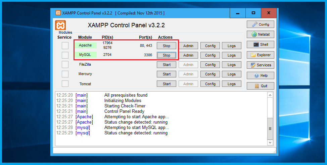Viewport: 327px width, 165px height.
Task: Click the Apache module label
Action: pos(85,45)
